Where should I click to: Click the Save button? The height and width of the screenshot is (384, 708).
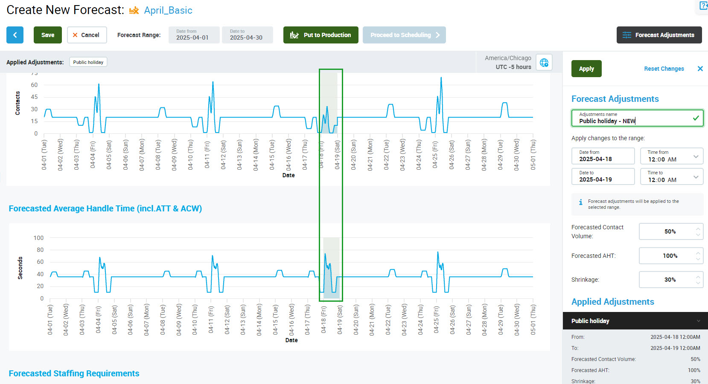[x=48, y=35]
